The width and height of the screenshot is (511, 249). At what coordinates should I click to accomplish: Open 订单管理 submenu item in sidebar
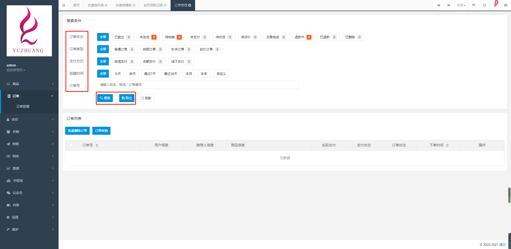click(23, 107)
